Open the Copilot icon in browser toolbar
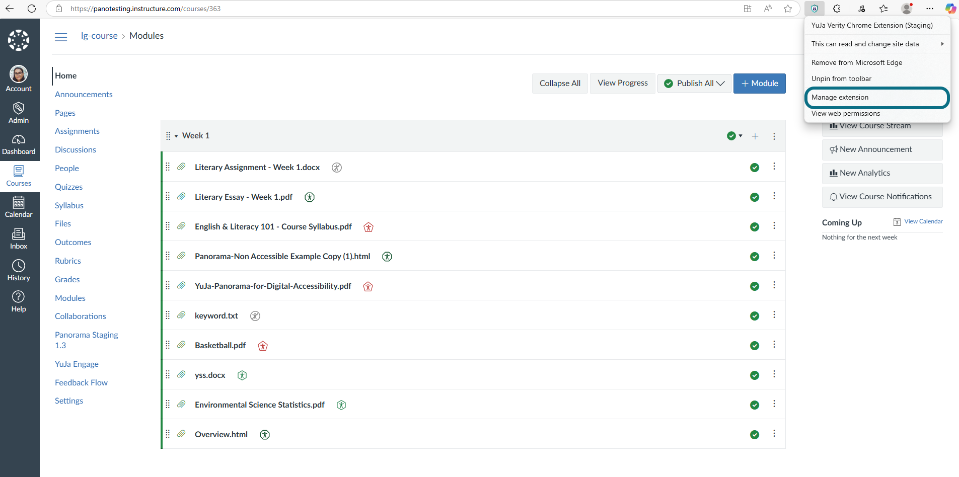Image resolution: width=959 pixels, height=477 pixels. tap(950, 9)
